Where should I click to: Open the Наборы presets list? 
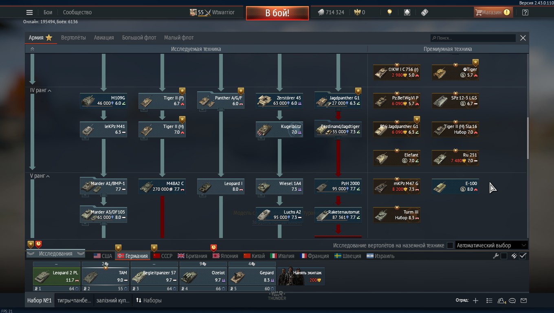point(149,300)
